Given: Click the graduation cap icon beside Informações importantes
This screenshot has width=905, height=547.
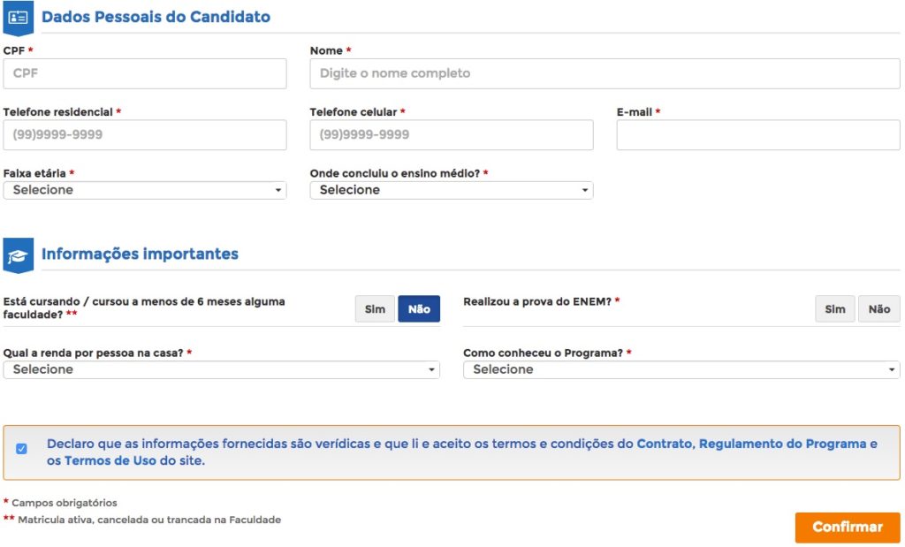Looking at the screenshot, I should pos(18,255).
